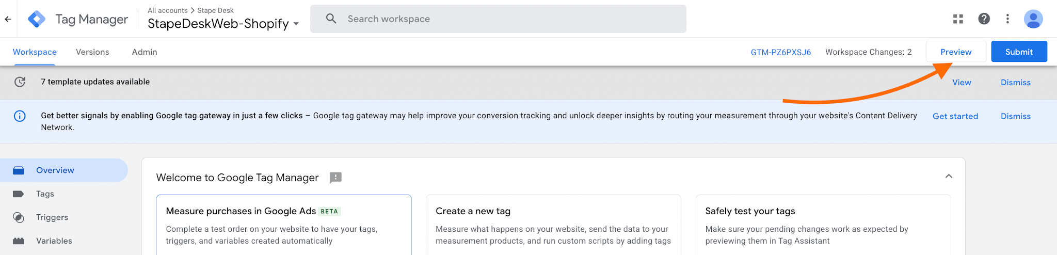The height and width of the screenshot is (255, 1057).
Task: Click the Overview sidebar icon
Action: [19, 170]
